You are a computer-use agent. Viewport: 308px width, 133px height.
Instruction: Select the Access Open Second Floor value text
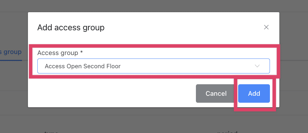click(x=83, y=66)
